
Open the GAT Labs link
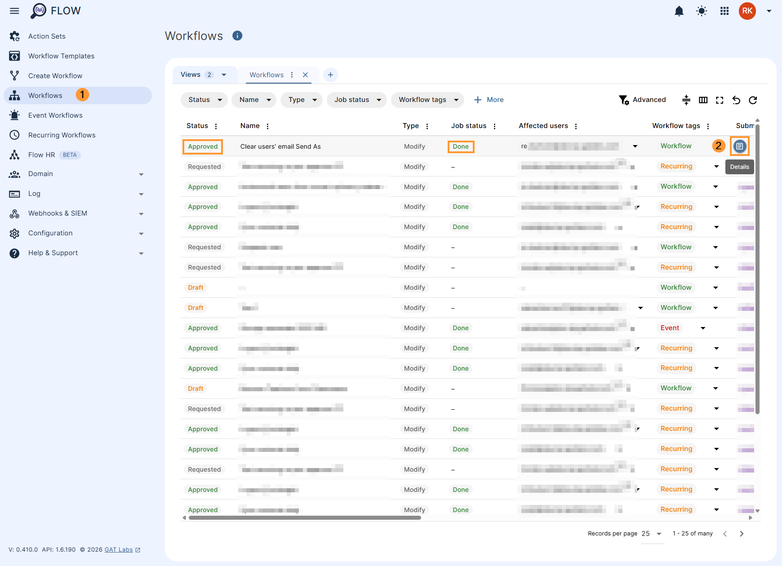click(x=118, y=549)
